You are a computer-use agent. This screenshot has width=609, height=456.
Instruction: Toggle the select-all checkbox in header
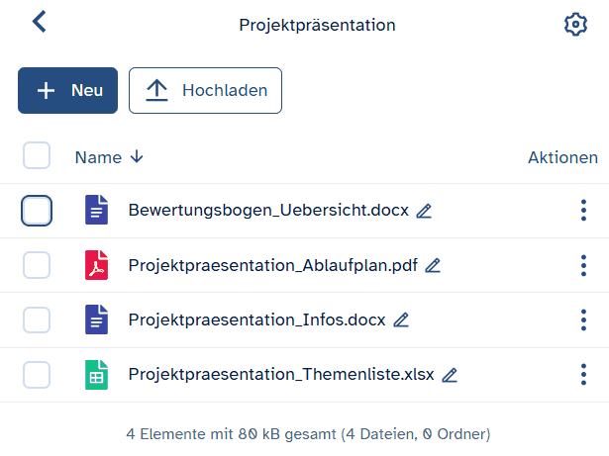pyautogui.click(x=37, y=156)
